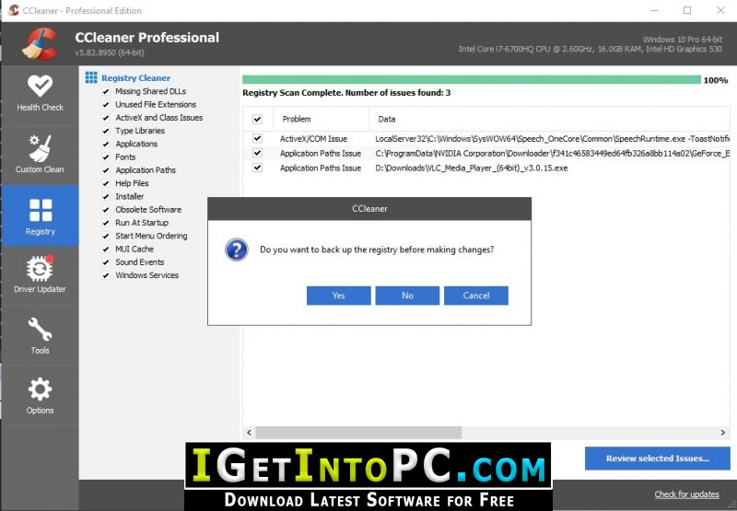Screen dimensions: 737x511
Task: Click the green scan progress bar
Action: (472, 80)
